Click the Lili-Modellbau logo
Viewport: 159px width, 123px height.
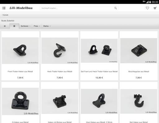pyautogui.click(x=21, y=8)
